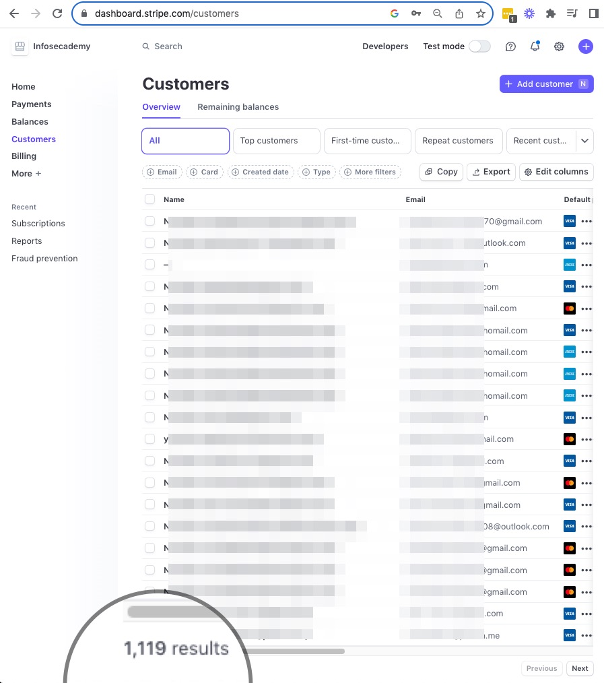Open the browser extensions puzzle icon

[550, 13]
